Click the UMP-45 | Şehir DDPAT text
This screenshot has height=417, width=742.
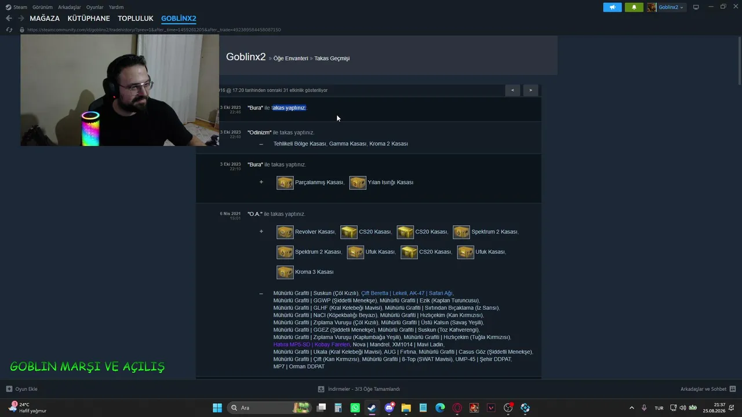pyautogui.click(x=483, y=359)
